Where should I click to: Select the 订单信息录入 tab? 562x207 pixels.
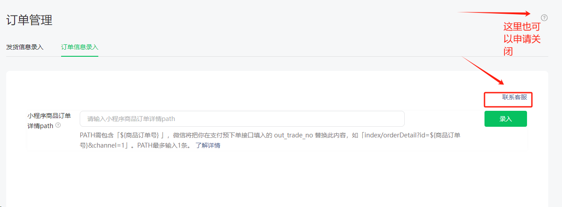tap(80, 47)
